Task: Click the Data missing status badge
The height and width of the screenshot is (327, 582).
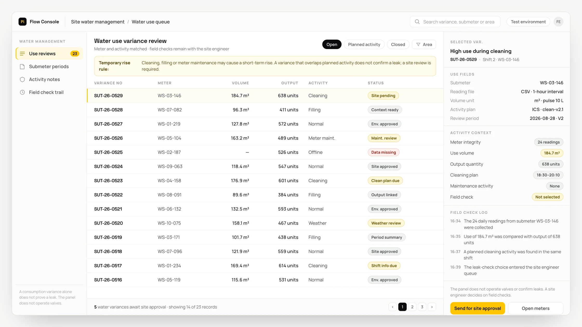Action: pos(383,152)
